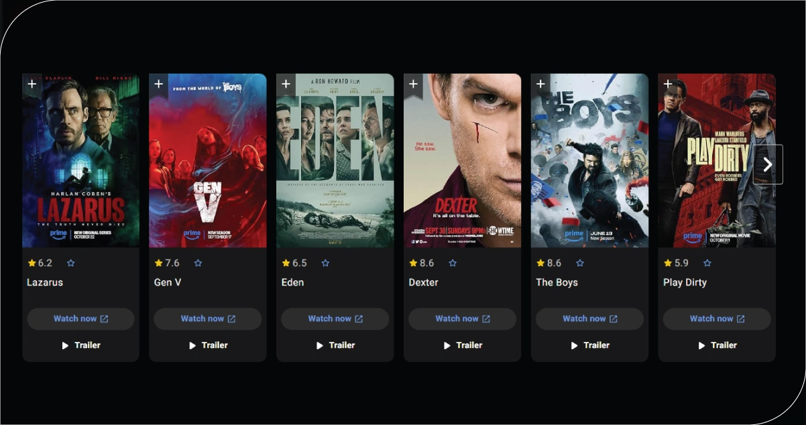Click the plus bookmark on Eden poster

286,84
